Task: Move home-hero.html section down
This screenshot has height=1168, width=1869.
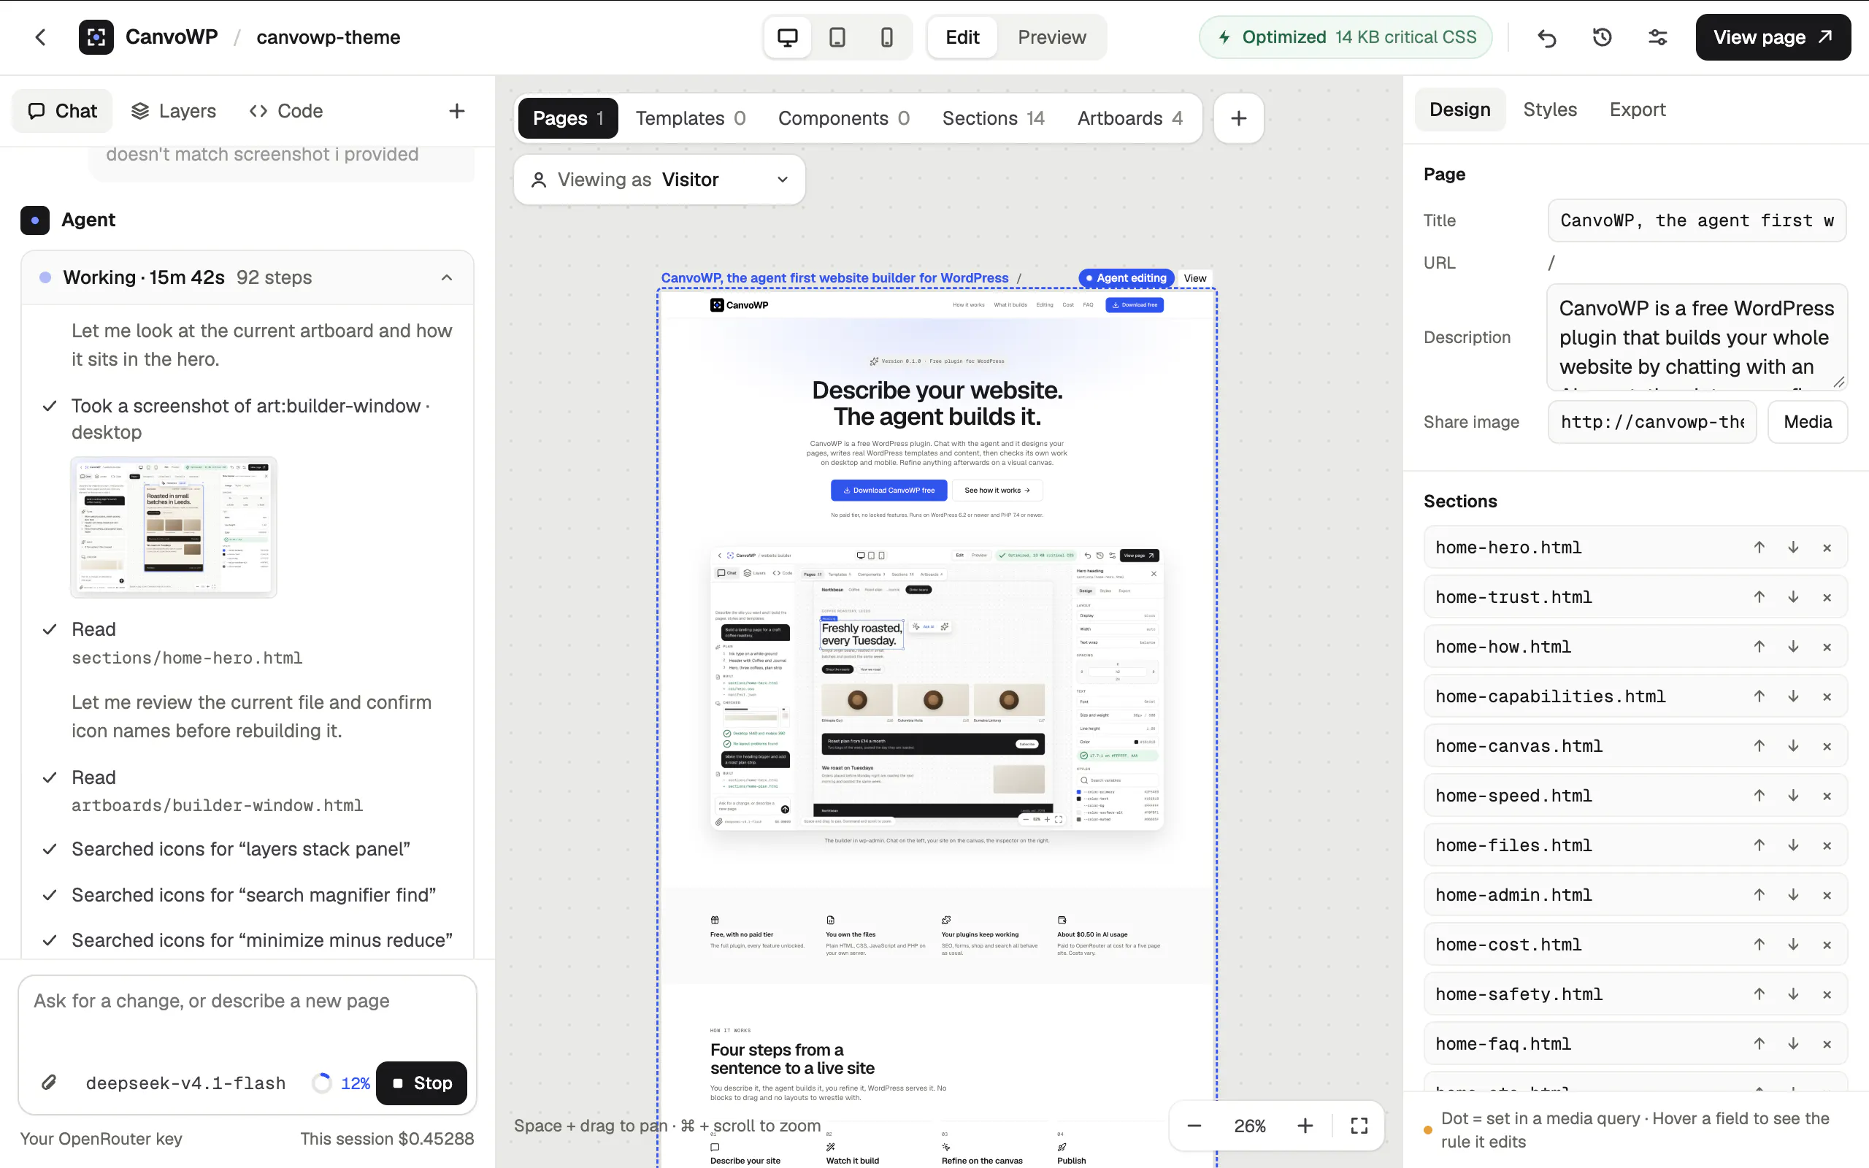Action: pos(1793,547)
